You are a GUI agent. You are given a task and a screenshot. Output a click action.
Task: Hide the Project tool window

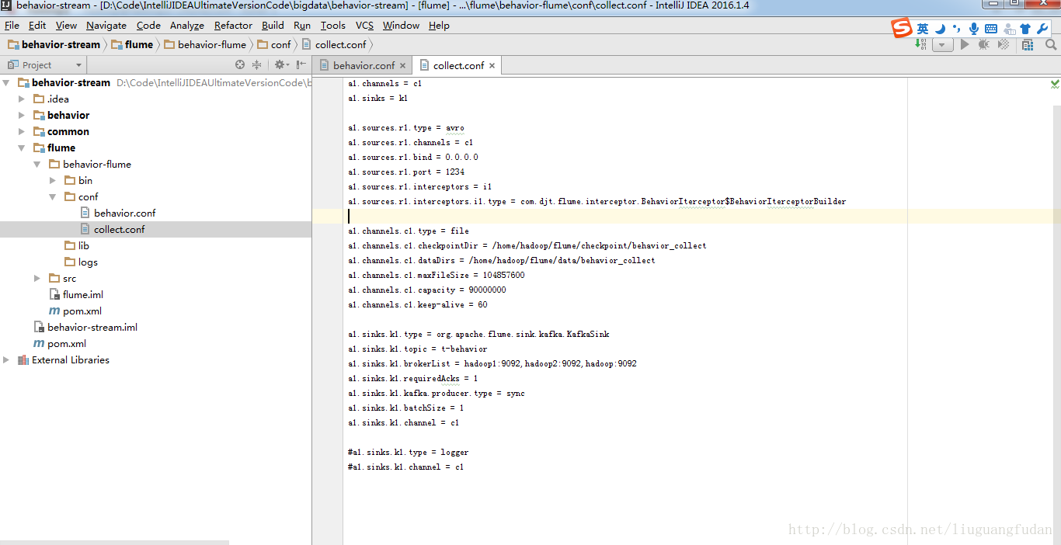(301, 65)
